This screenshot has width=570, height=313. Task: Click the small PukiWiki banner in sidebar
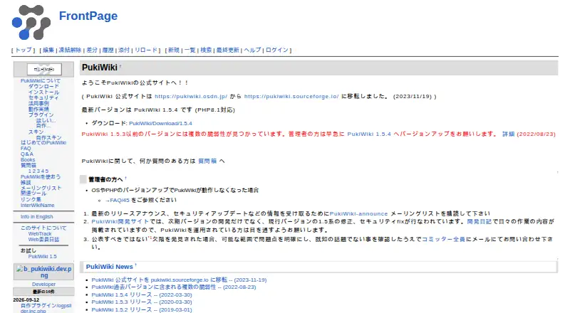point(44,69)
